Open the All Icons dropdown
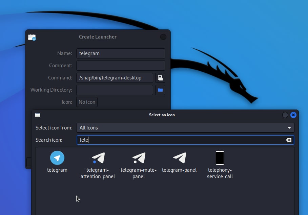 [185, 127]
